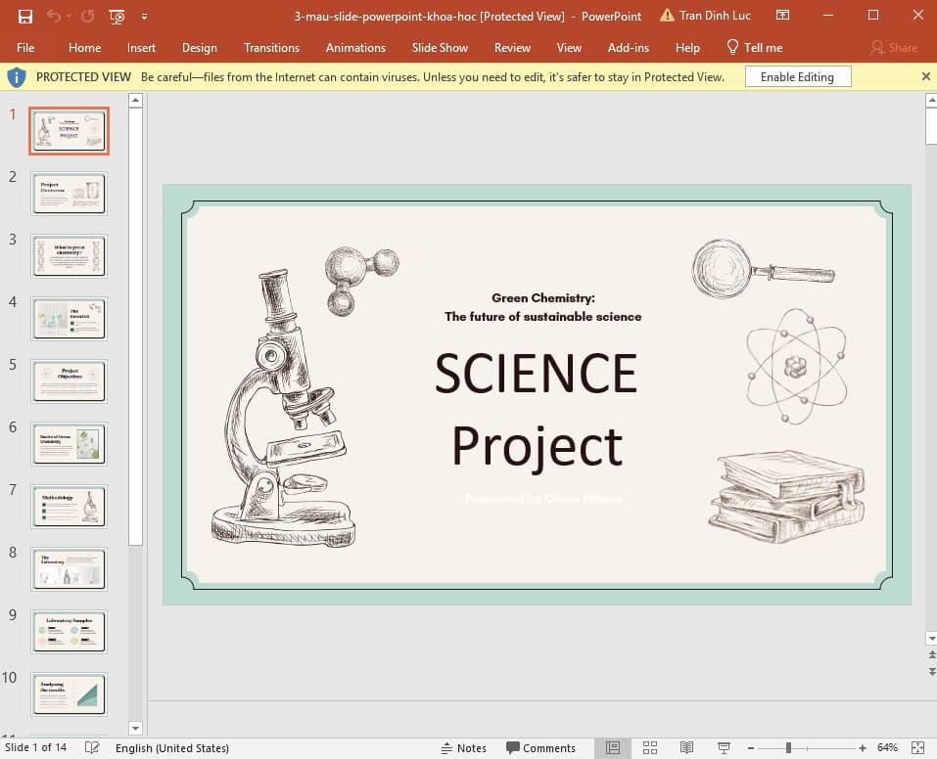This screenshot has height=759, width=937.
Task: Toggle the Comments pane
Action: (x=540, y=748)
